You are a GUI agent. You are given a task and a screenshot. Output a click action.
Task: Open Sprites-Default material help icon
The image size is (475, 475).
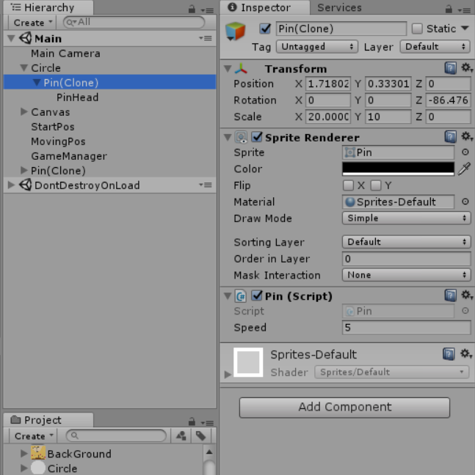449,354
